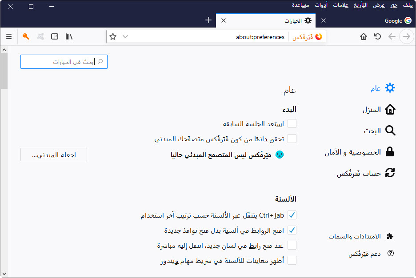Click the sad face default-browser icon

pyautogui.click(x=280, y=155)
